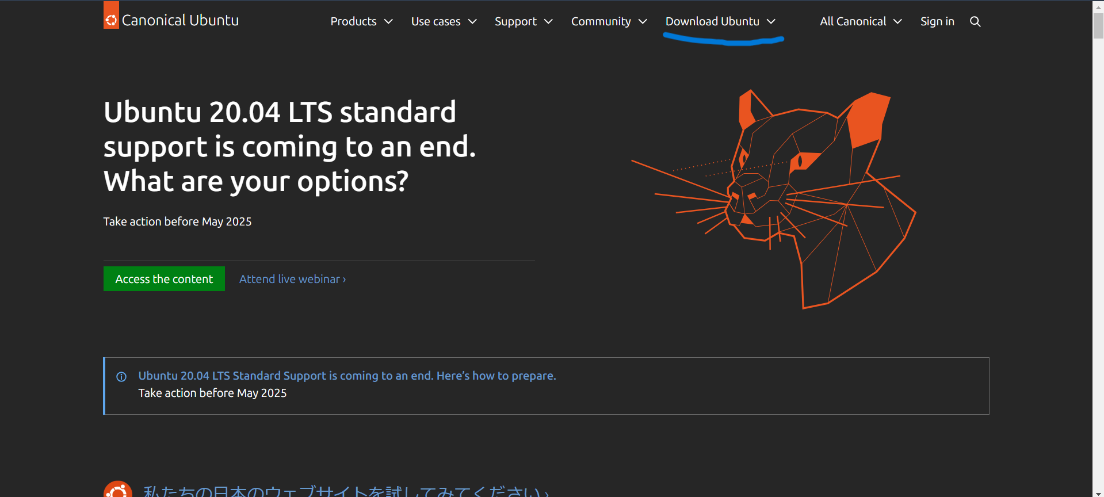Click the chevron arrow next to Community

[643, 22]
